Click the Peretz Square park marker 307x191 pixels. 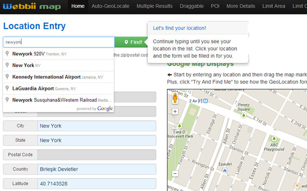coord(245,116)
